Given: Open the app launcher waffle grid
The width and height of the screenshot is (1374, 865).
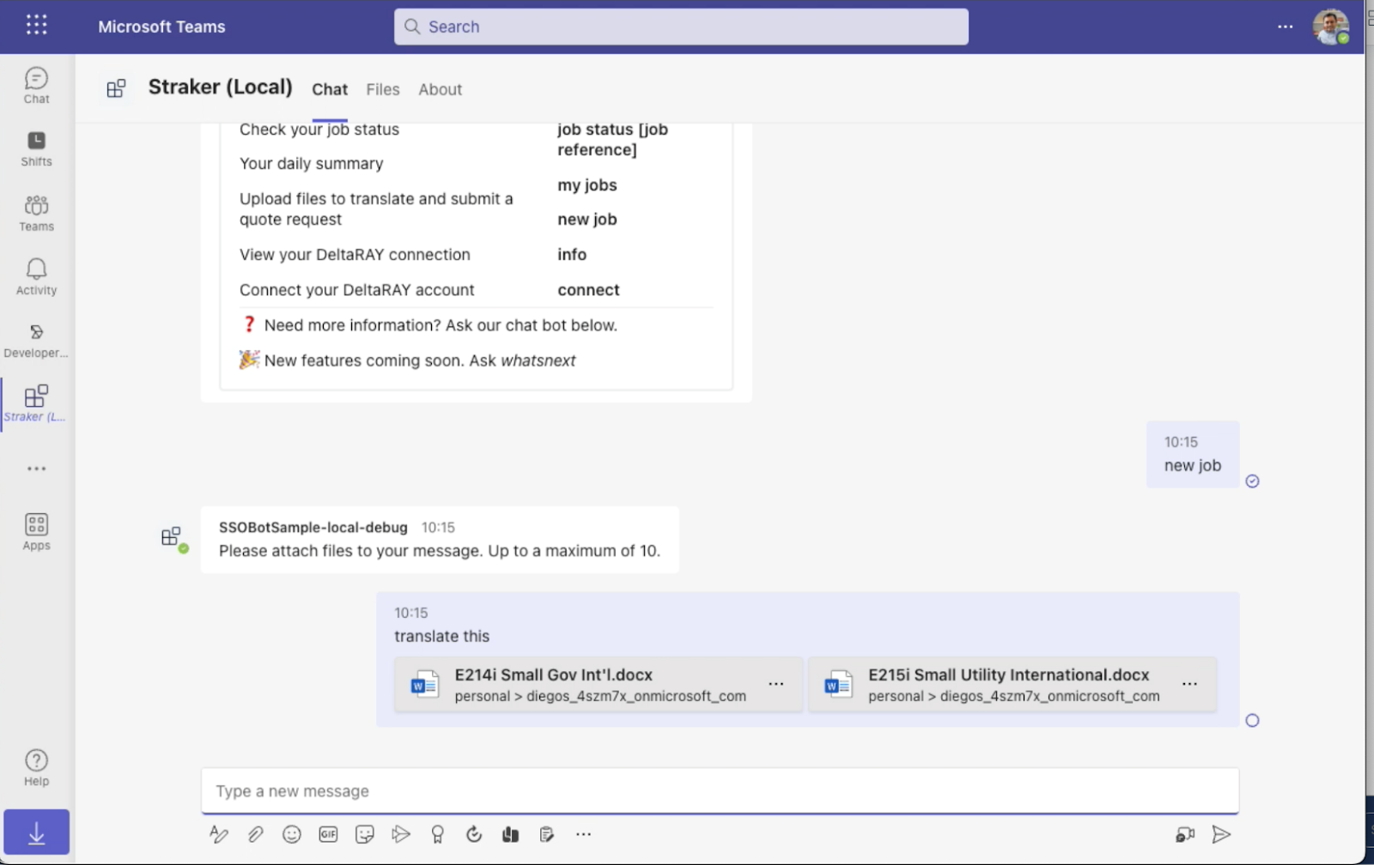Looking at the screenshot, I should point(36,25).
